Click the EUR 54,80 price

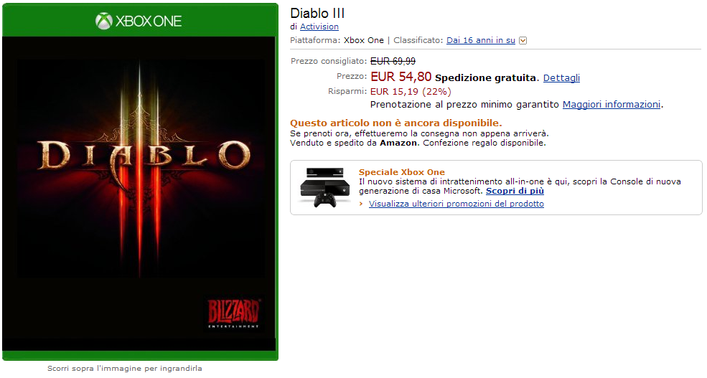pos(401,77)
